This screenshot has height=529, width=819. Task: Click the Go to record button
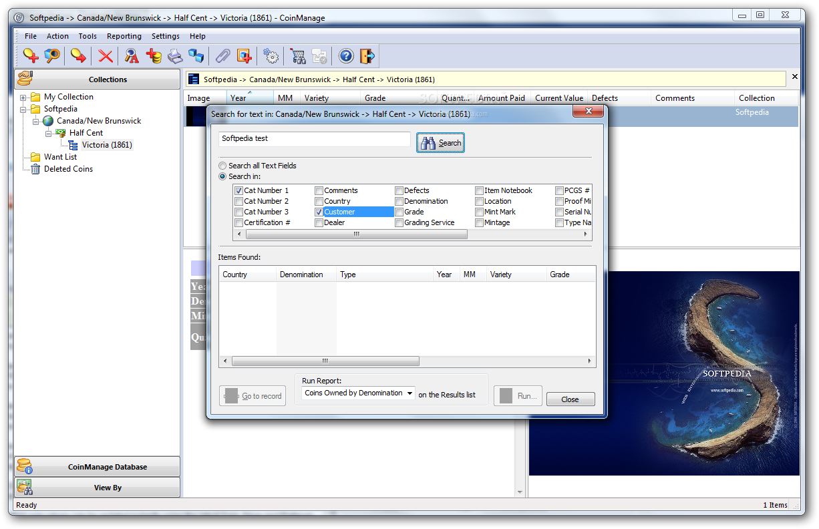(253, 395)
